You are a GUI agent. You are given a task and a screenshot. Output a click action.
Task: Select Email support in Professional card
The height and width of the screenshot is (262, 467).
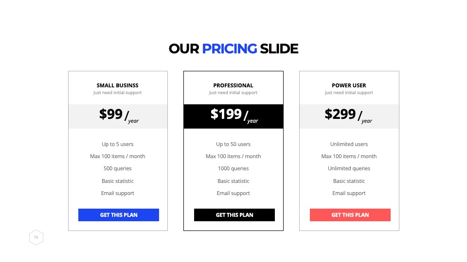click(x=233, y=193)
